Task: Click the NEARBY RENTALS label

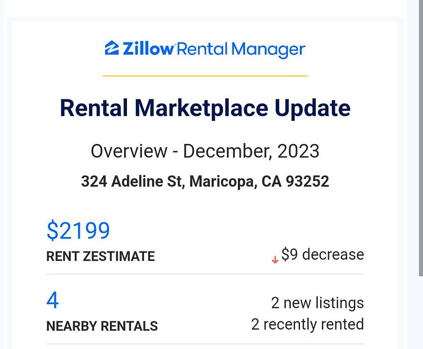Action: [x=102, y=326]
